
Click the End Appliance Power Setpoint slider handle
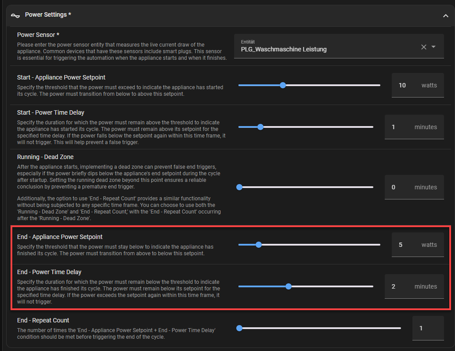[x=259, y=245]
